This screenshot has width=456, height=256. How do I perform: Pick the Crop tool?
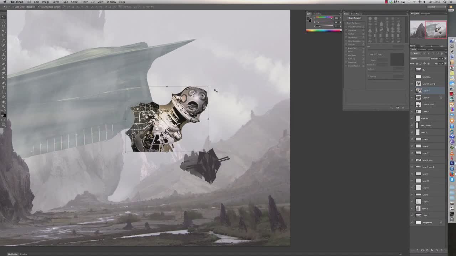click(x=4, y=35)
